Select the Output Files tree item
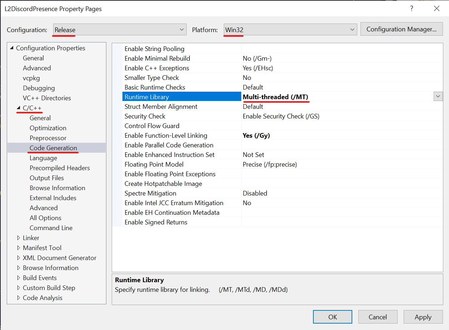 (47, 178)
